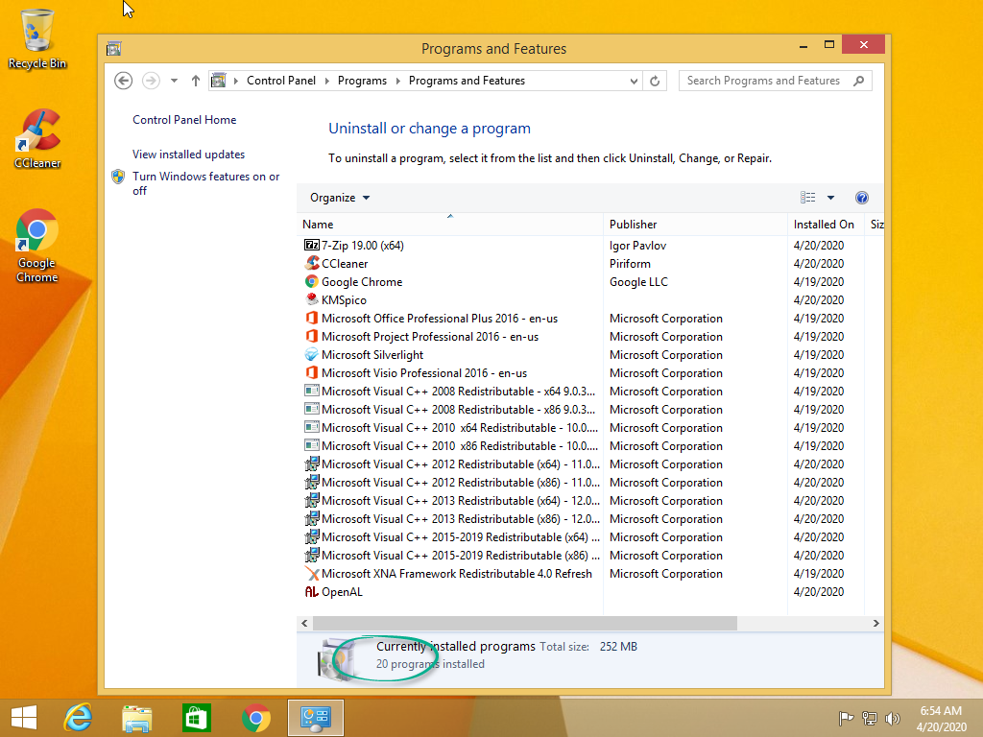This screenshot has height=737, width=983.
Task: Open Windows Store from taskbar
Action: [x=196, y=718]
